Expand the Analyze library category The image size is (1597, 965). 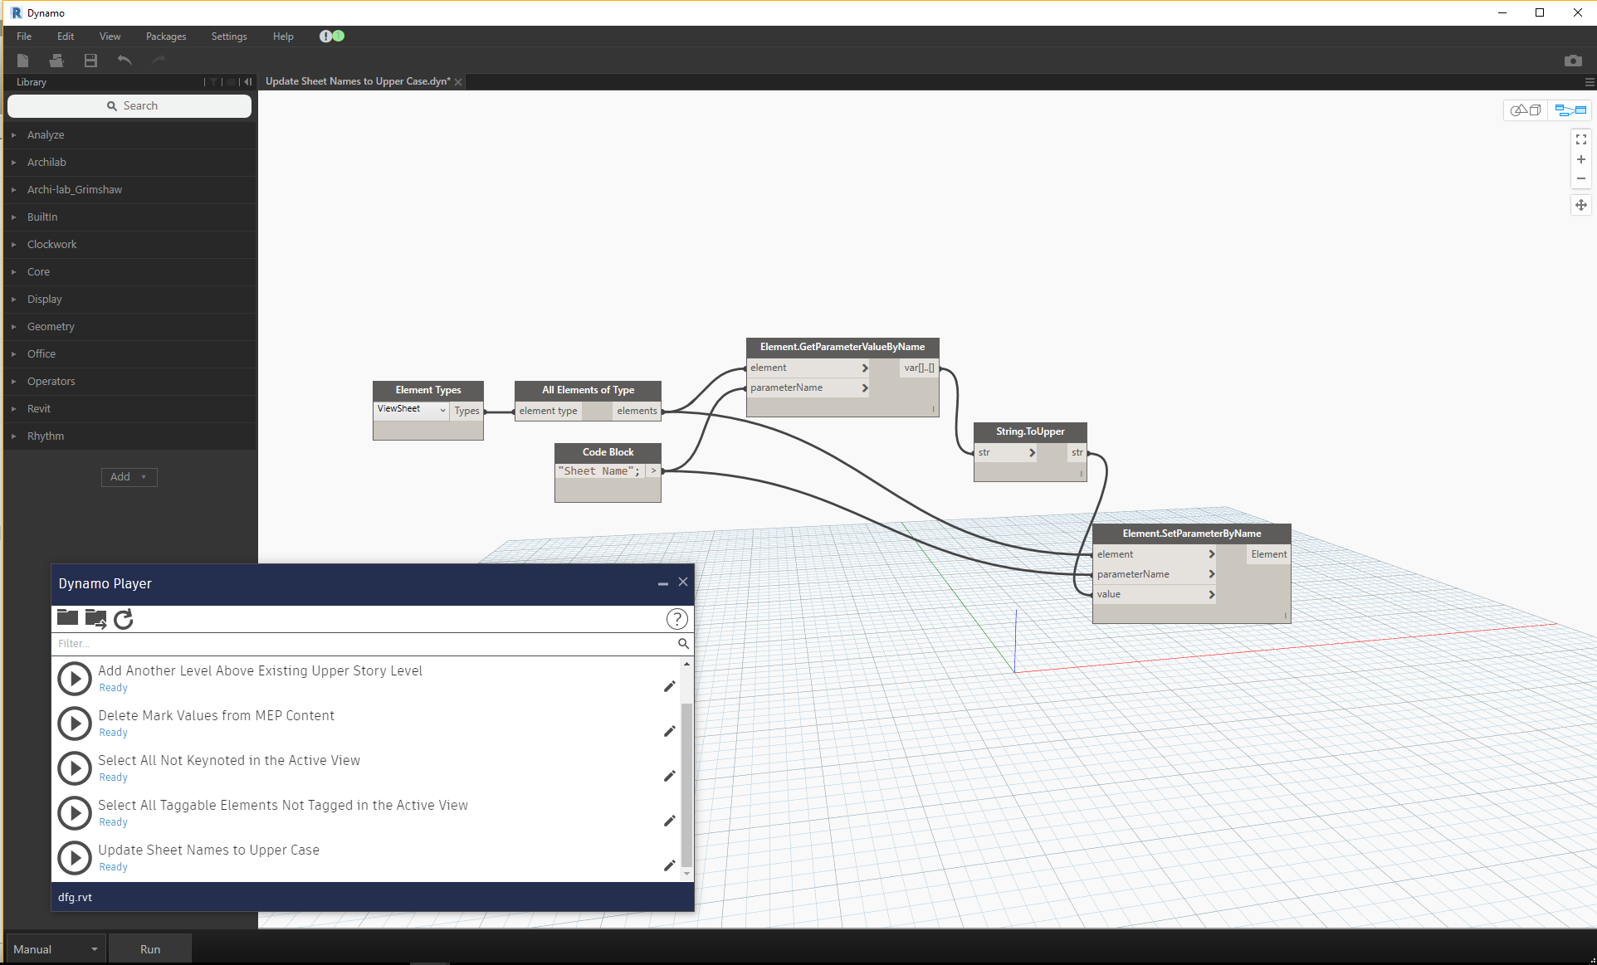129,135
